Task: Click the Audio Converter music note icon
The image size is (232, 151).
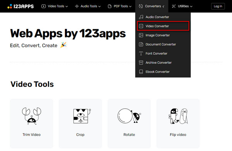Action: coord(141,17)
